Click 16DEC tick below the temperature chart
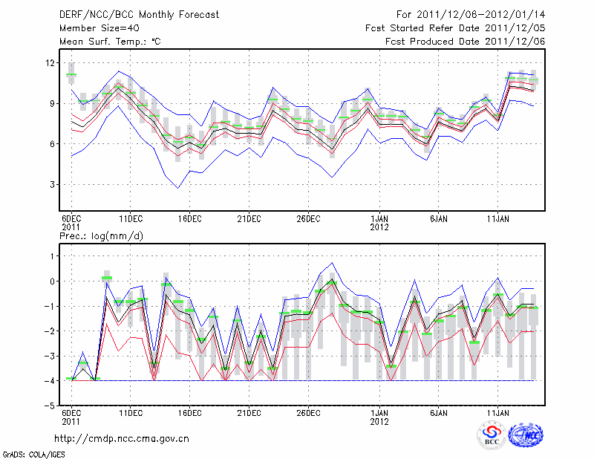This screenshot has height=459, width=594. pos(190,219)
